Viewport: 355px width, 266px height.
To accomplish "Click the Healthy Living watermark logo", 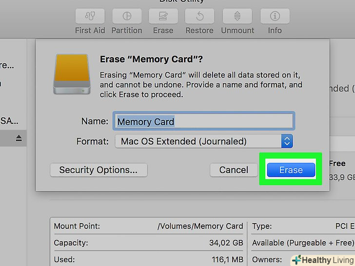I will point(321,260).
